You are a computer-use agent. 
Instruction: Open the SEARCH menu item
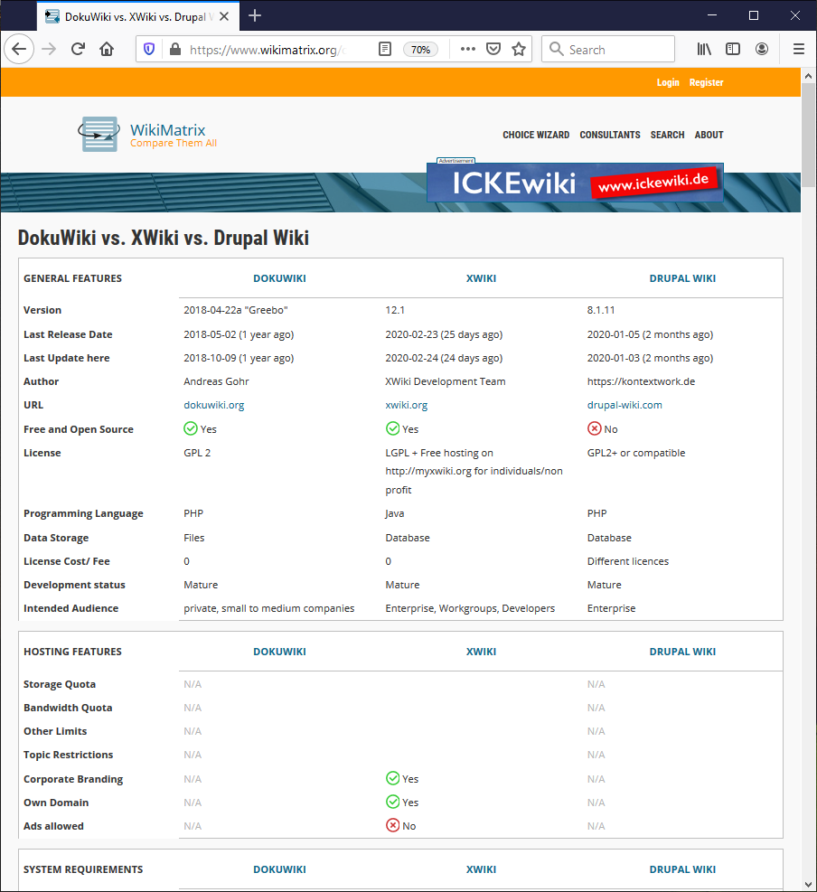tap(667, 135)
